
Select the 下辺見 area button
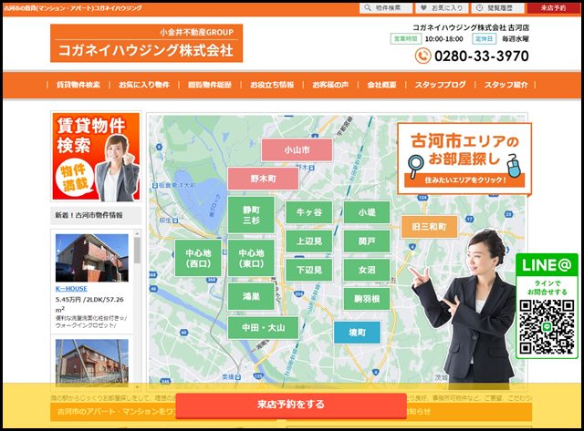tap(308, 270)
